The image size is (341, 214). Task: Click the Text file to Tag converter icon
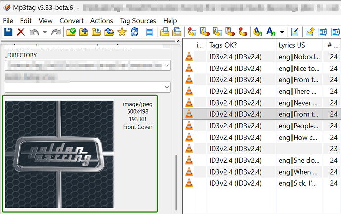click(x=230, y=32)
